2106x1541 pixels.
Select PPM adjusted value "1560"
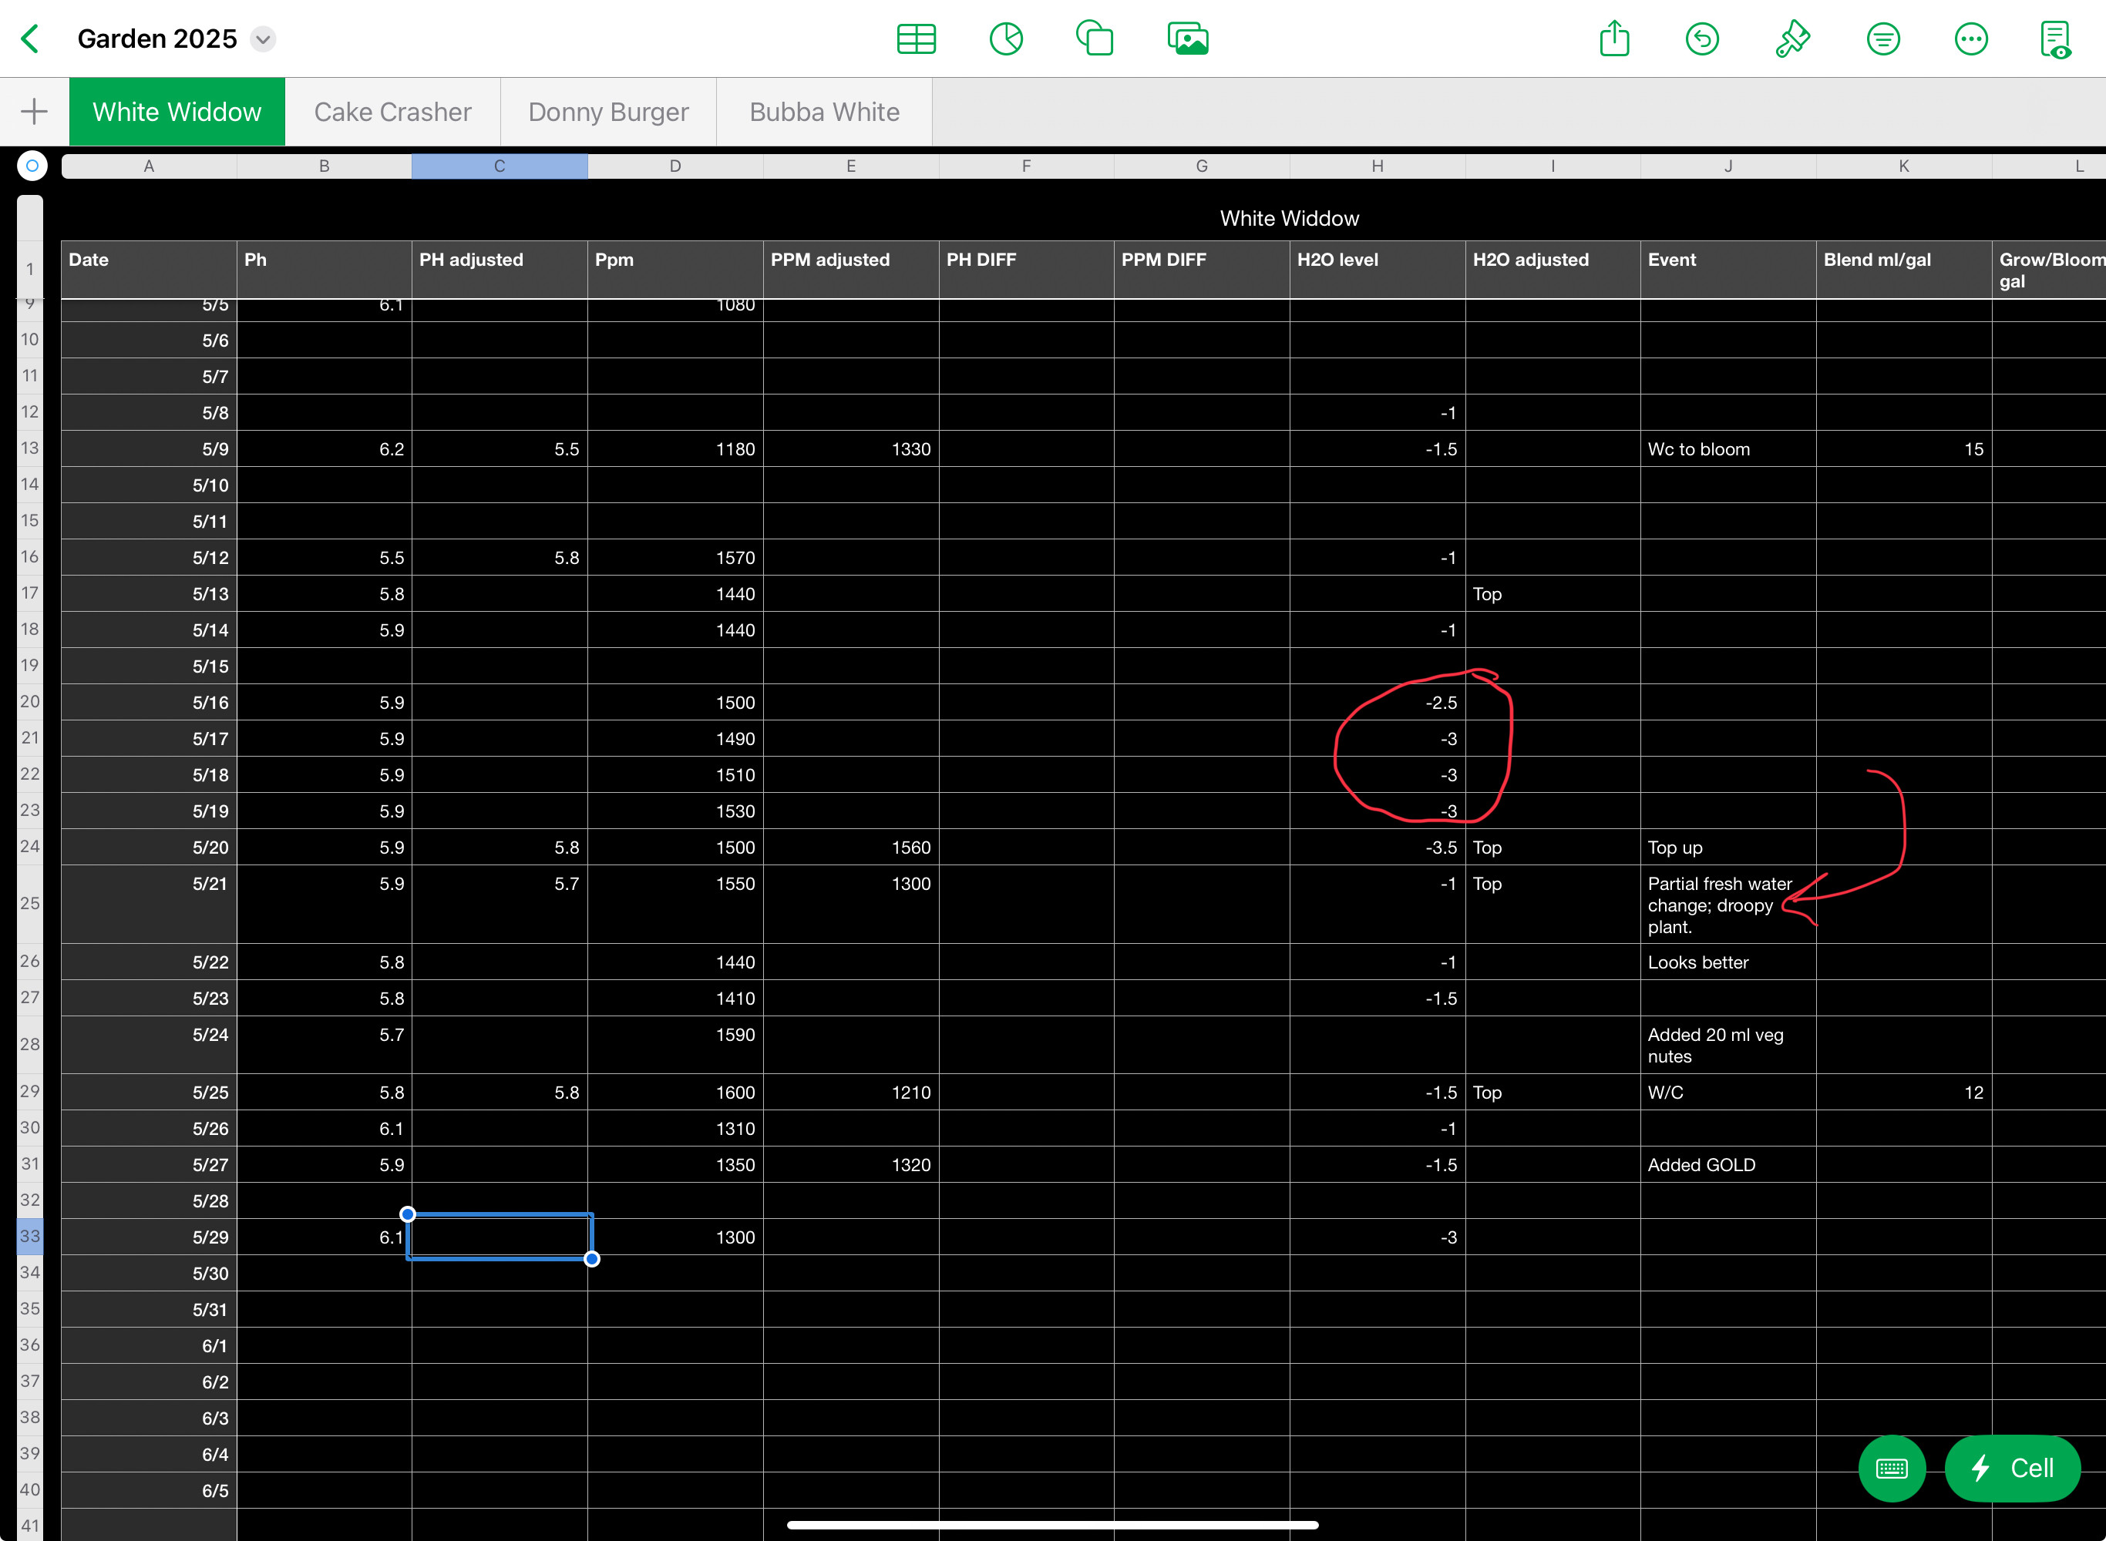(851, 847)
